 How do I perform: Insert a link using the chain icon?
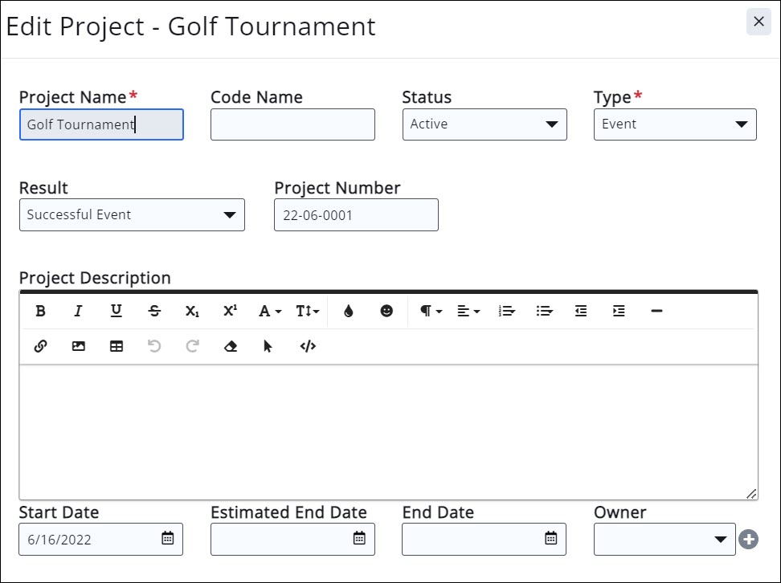[40, 347]
